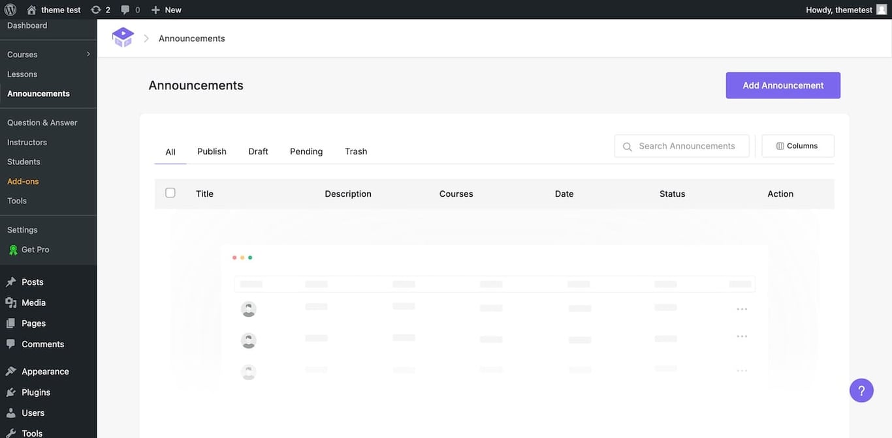Viewport: 892px width, 438px height.
Task: Click the updates icon showing 2
Action: click(96, 10)
